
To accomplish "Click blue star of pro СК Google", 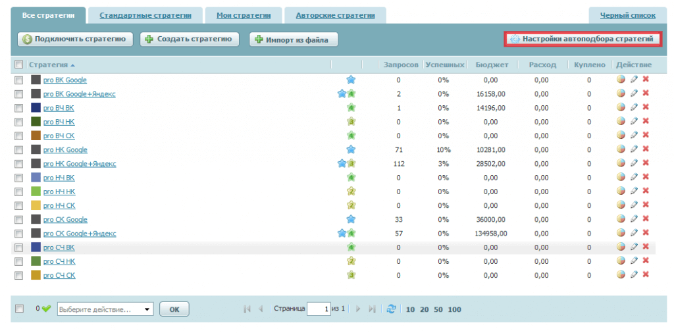I will point(351,219).
